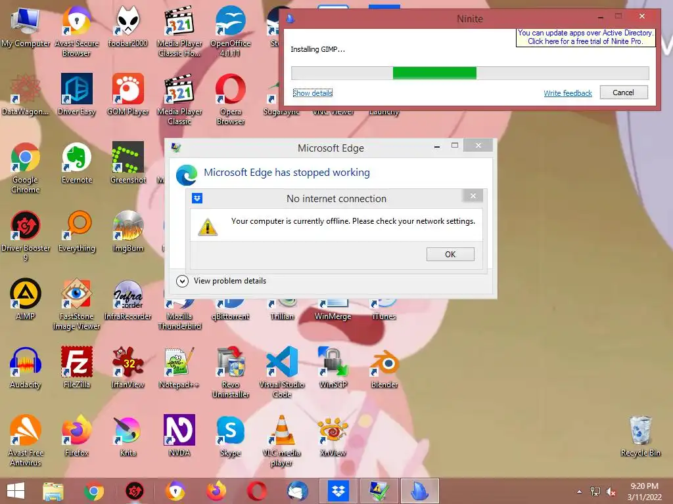The height and width of the screenshot is (504, 673).
Task: Select the IrfanView desktop icon
Action: click(128, 367)
